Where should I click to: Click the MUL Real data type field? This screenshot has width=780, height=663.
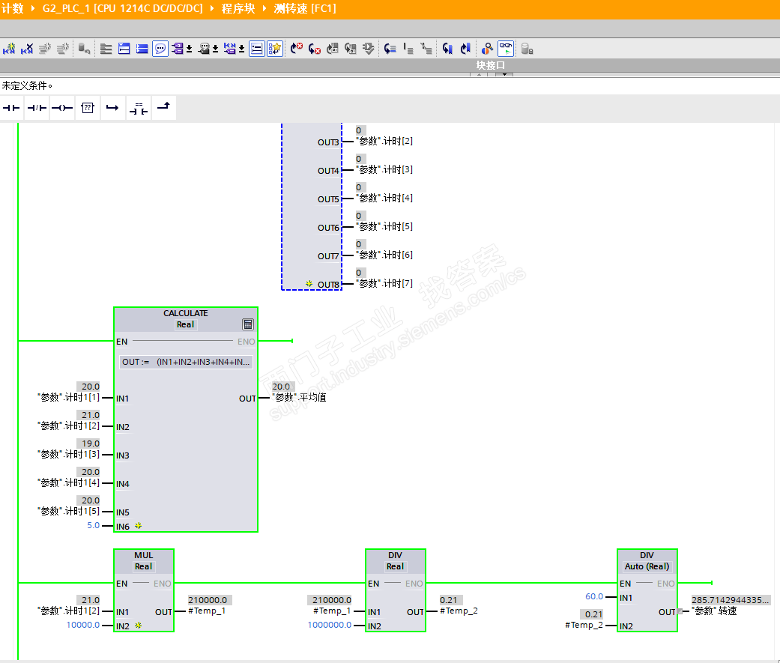point(143,566)
